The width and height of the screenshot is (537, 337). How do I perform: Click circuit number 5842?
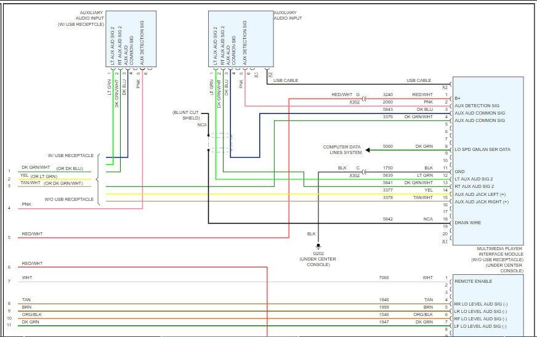click(x=388, y=219)
